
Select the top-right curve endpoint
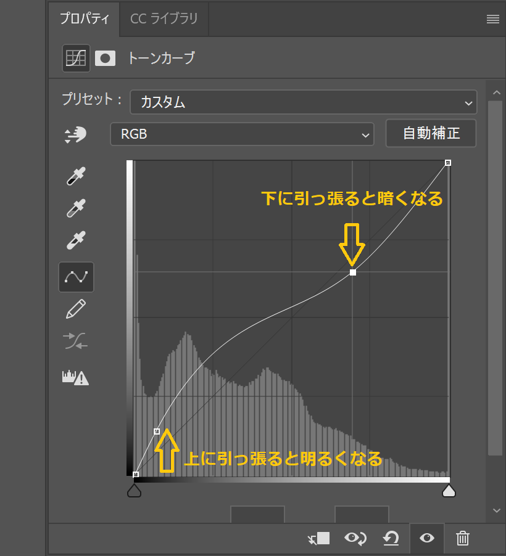448,162
